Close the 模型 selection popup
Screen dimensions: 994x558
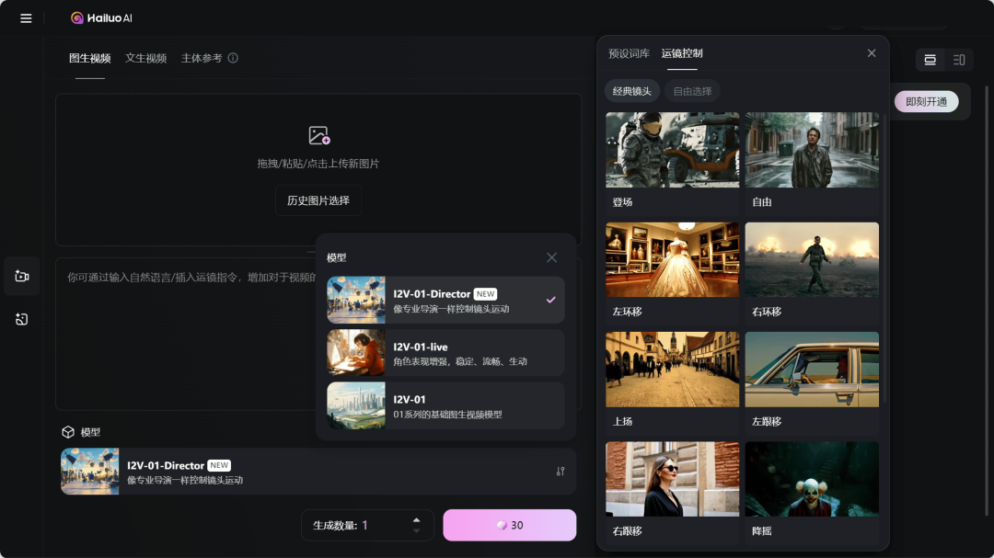[x=551, y=257]
